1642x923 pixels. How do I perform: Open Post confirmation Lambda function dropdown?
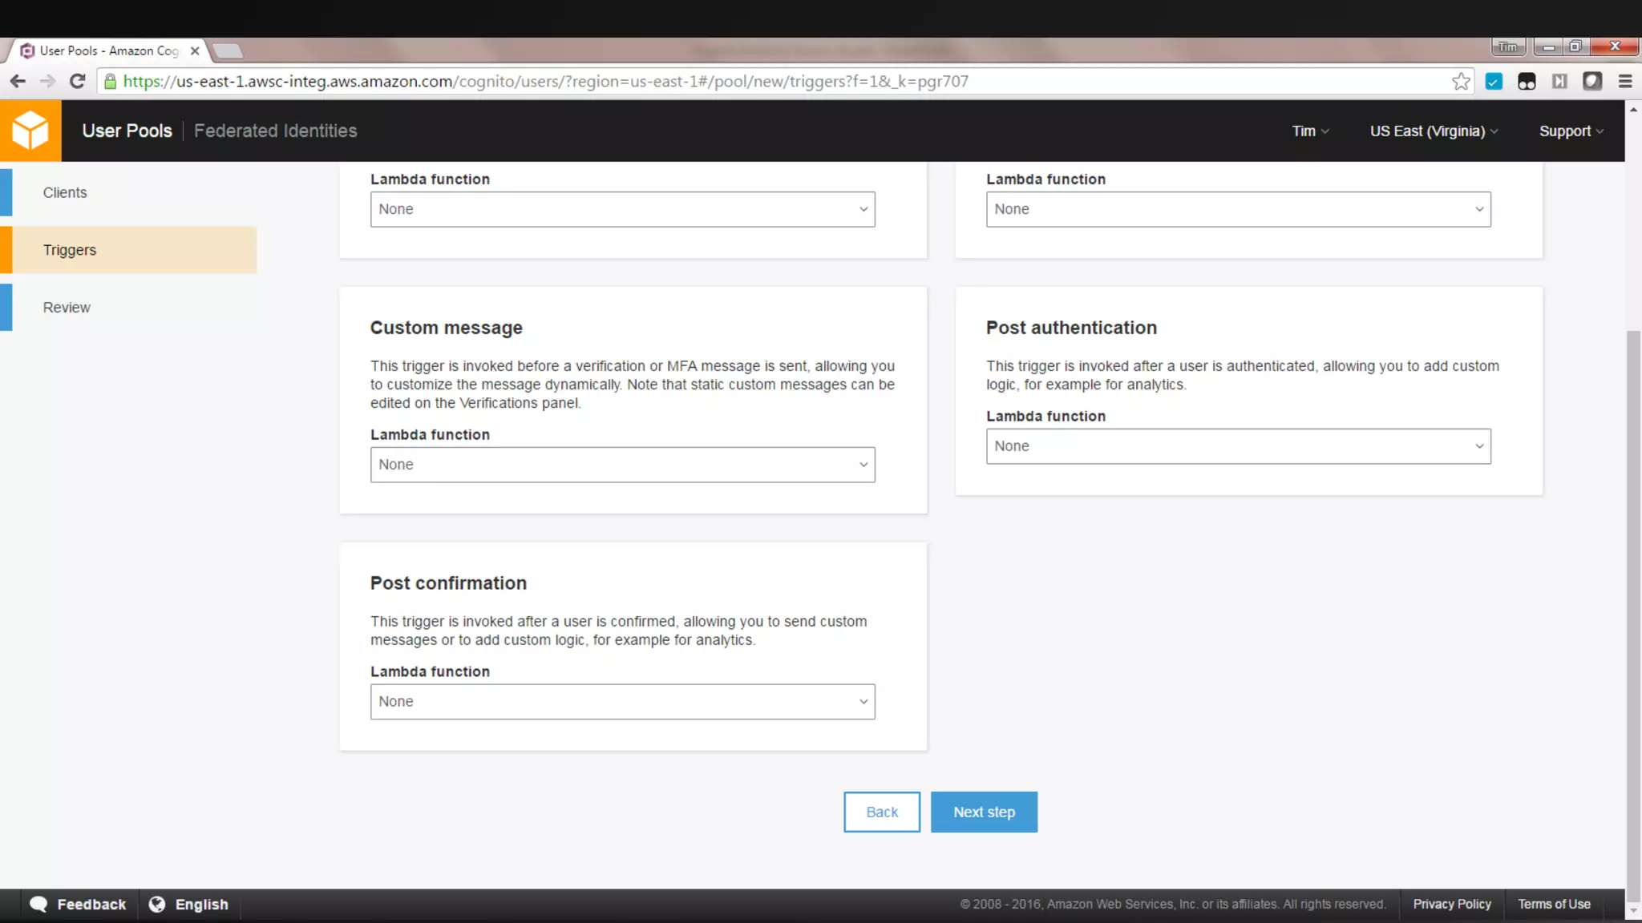click(622, 702)
